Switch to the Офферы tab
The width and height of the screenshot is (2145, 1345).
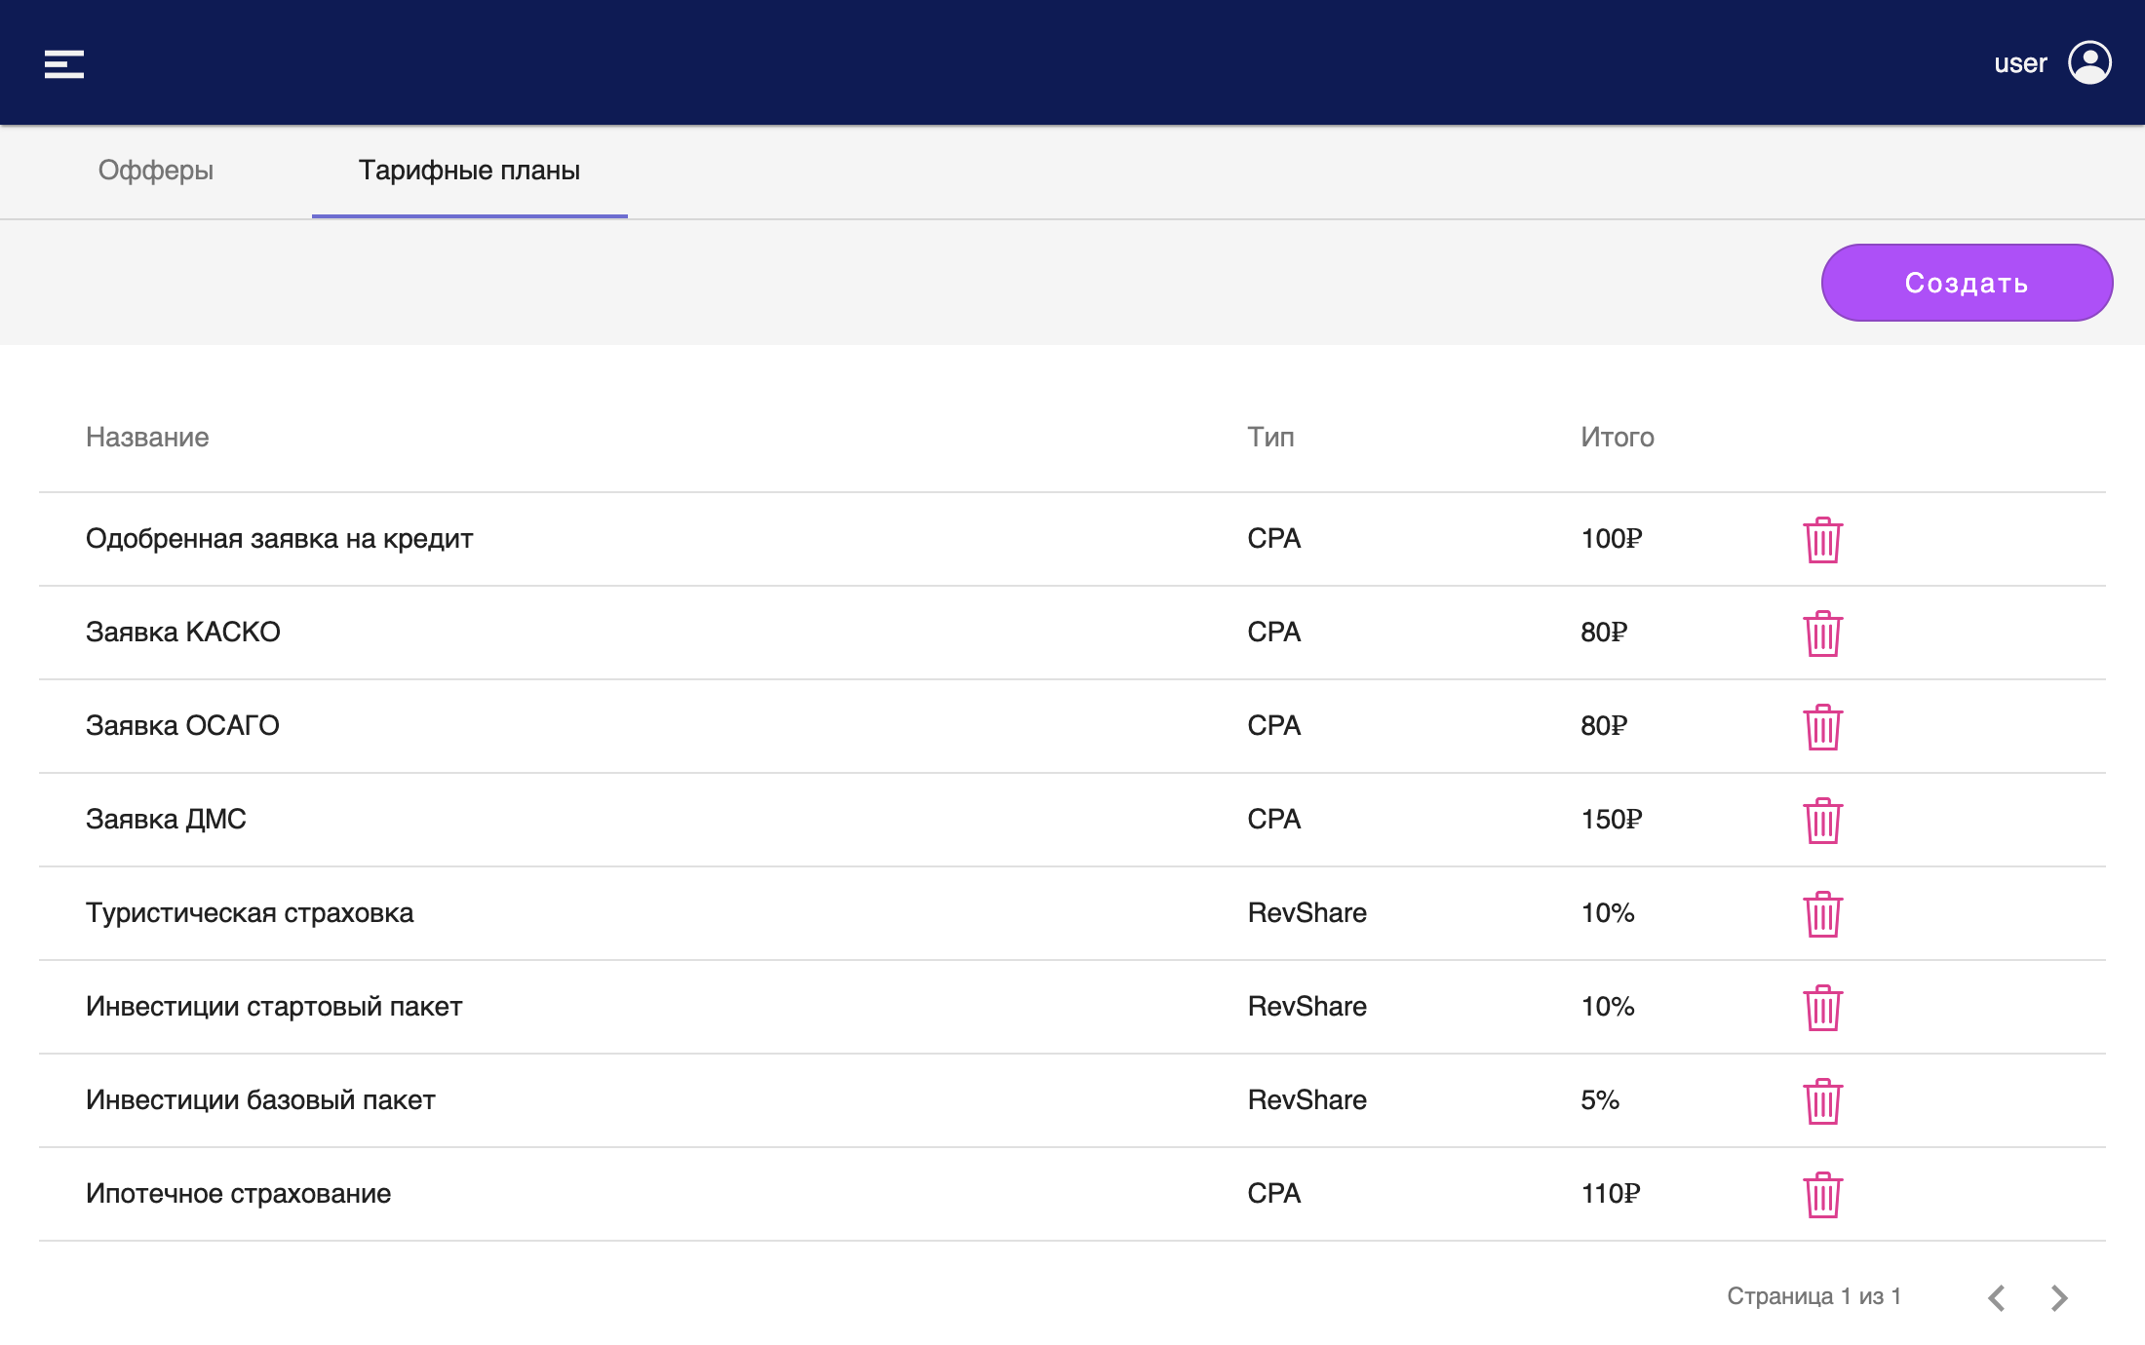pyautogui.click(x=156, y=171)
